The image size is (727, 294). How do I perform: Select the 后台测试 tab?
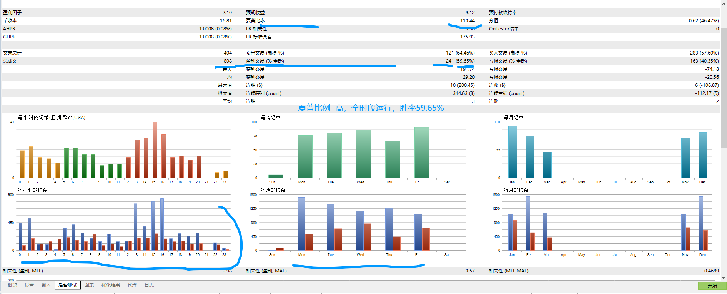[x=68, y=285]
